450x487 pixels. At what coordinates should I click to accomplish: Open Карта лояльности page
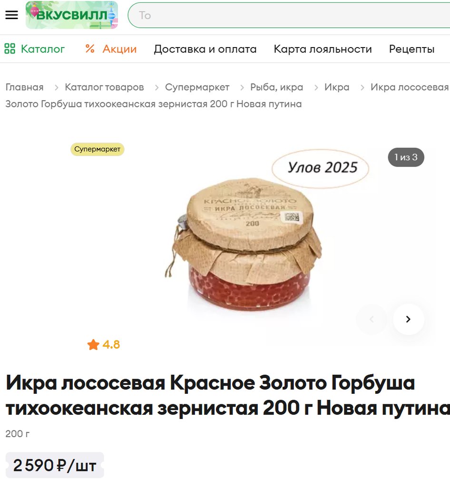coord(323,49)
